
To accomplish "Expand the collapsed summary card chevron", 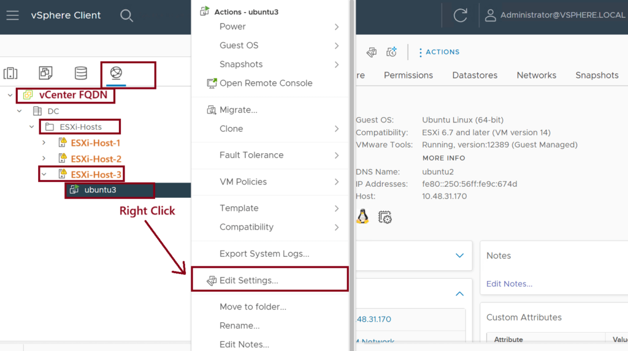I will tap(459, 255).
